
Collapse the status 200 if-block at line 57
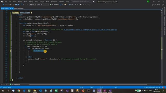pos(11,49)
